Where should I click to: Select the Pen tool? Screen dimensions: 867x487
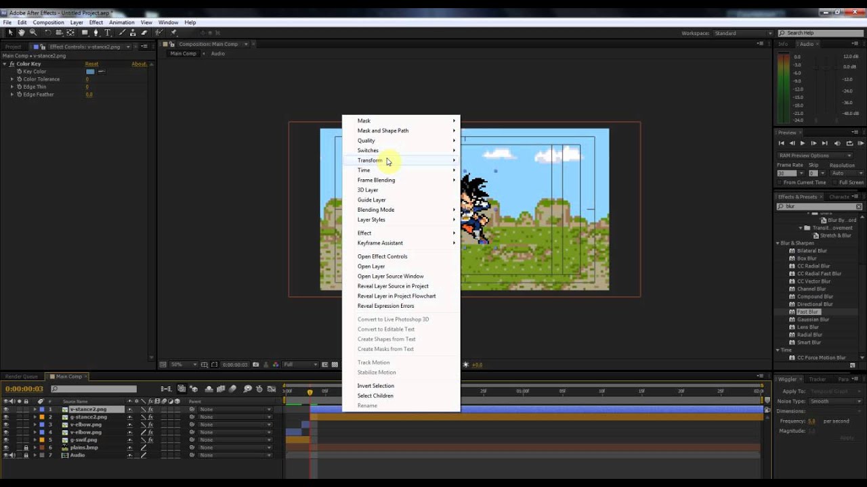click(x=96, y=32)
